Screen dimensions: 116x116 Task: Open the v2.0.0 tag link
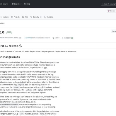57,38
